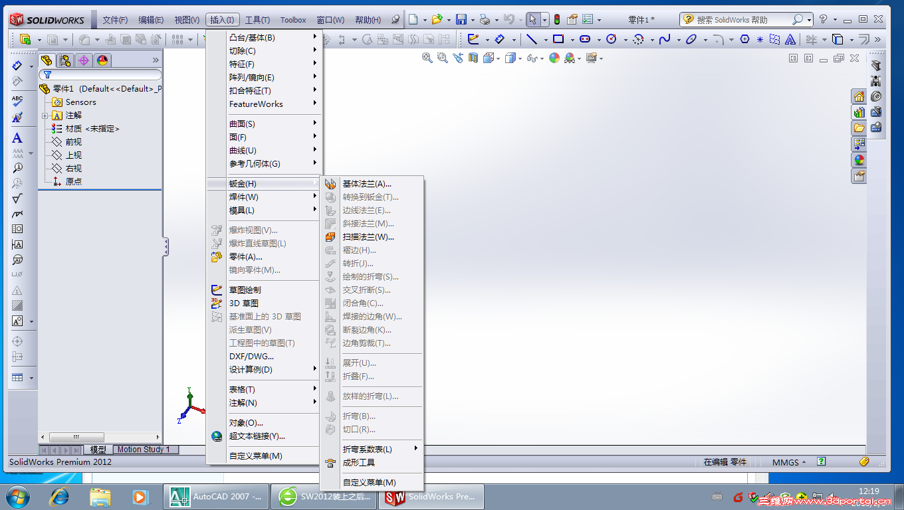The height and width of the screenshot is (510, 904).
Task: Choose 草图绘制 from Insert menu
Action: pyautogui.click(x=265, y=290)
